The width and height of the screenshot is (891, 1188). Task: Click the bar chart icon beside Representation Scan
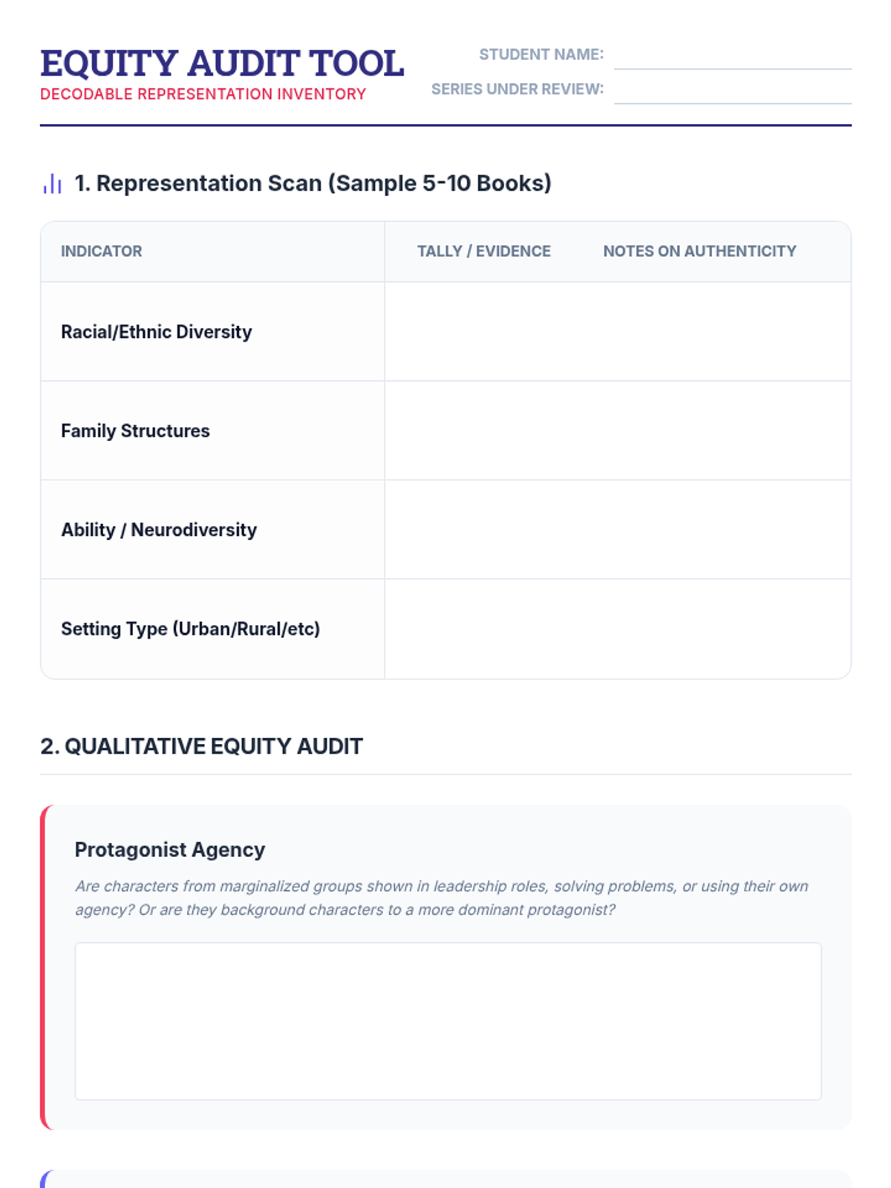tap(52, 183)
